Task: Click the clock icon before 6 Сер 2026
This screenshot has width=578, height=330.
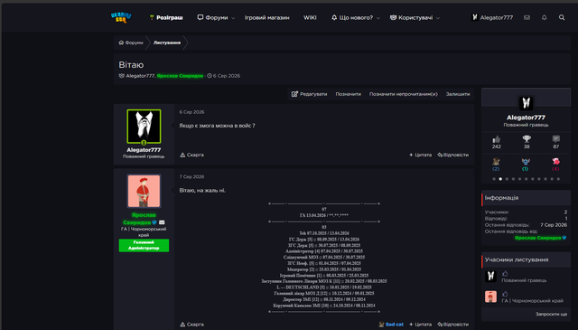Action: click(210, 76)
